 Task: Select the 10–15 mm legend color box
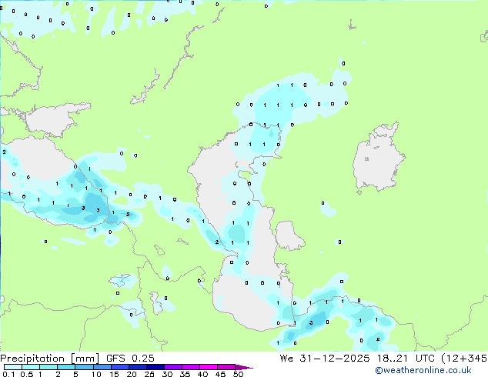point(102,367)
